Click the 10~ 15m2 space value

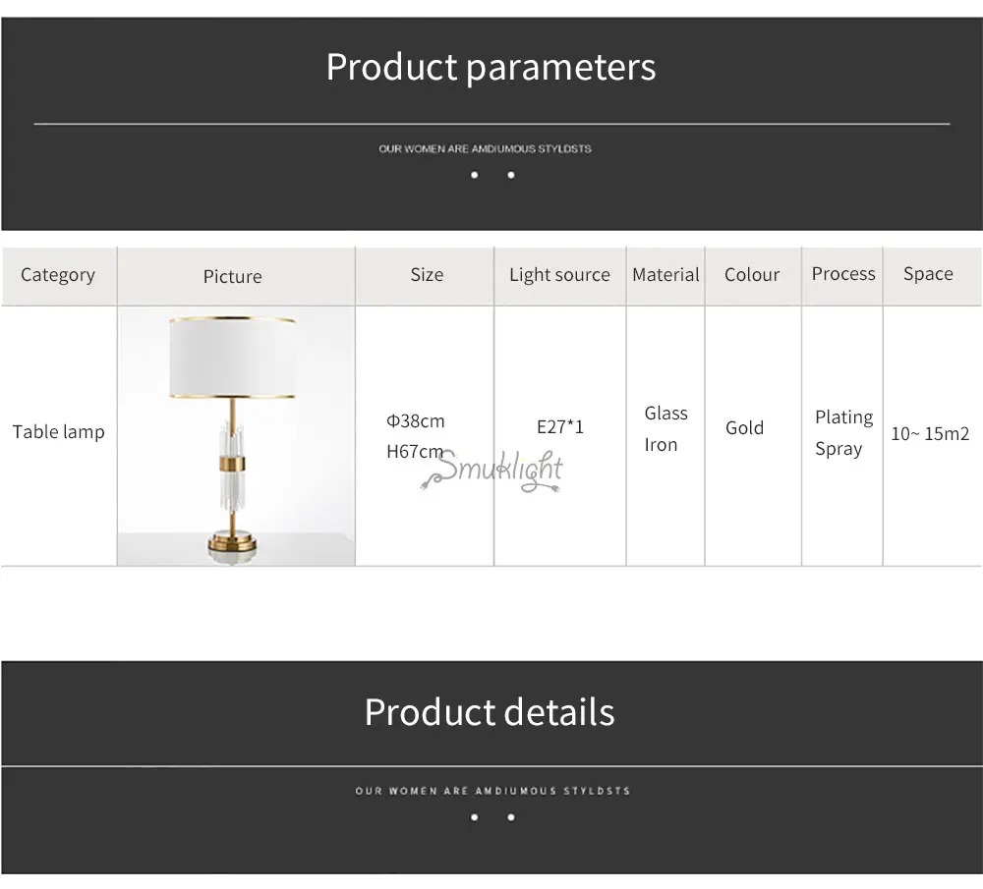(930, 433)
